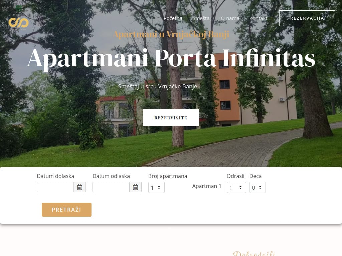The height and width of the screenshot is (256, 342).
Task: Navigate to O nama
Action: 230,18
